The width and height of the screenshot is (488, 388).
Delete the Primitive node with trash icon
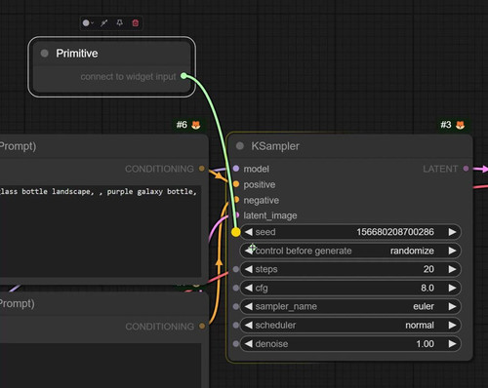(136, 23)
